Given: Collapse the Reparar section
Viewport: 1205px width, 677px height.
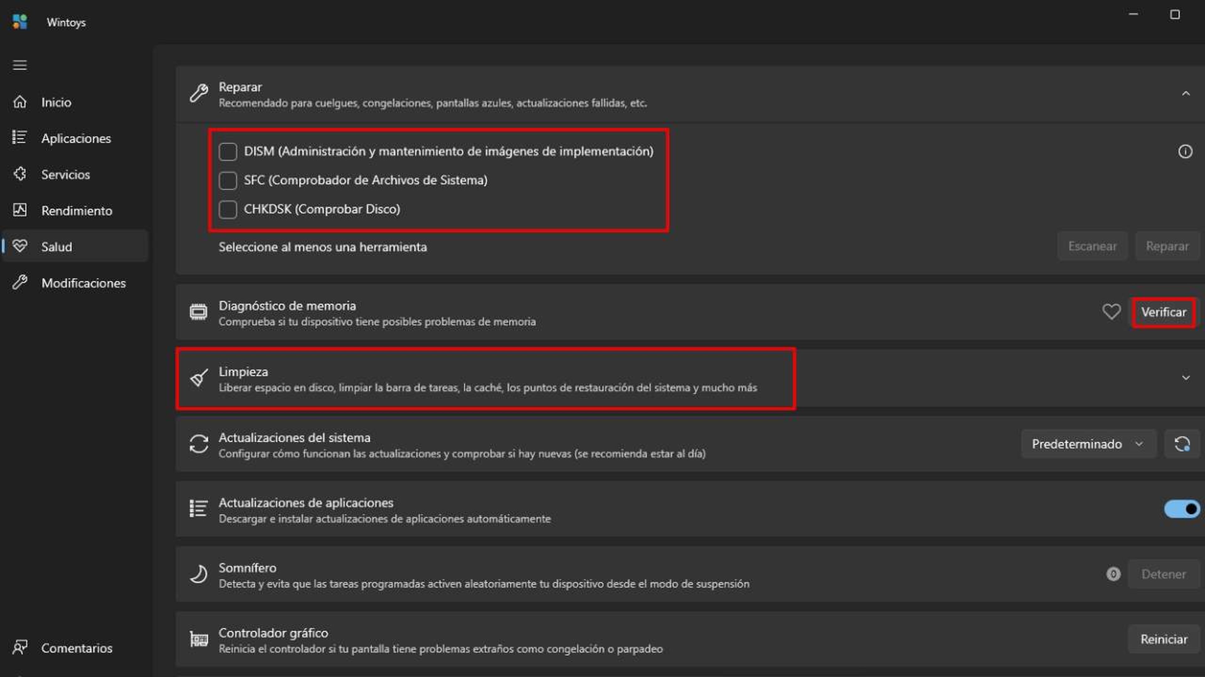Looking at the screenshot, I should [x=1186, y=94].
